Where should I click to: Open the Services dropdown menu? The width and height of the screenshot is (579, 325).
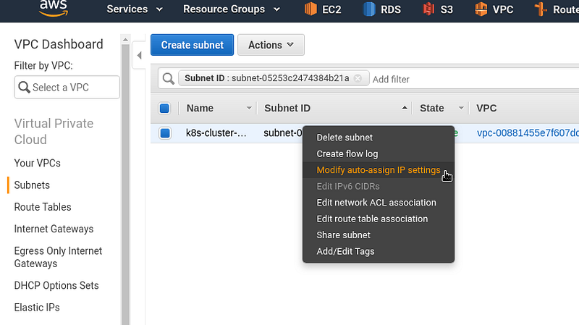pos(135,9)
